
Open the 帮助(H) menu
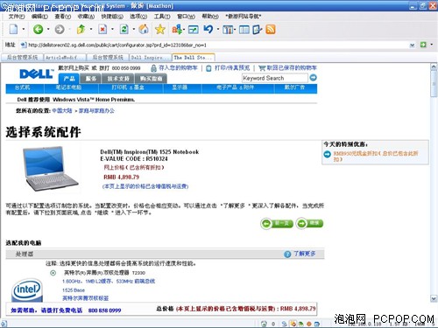(210, 17)
